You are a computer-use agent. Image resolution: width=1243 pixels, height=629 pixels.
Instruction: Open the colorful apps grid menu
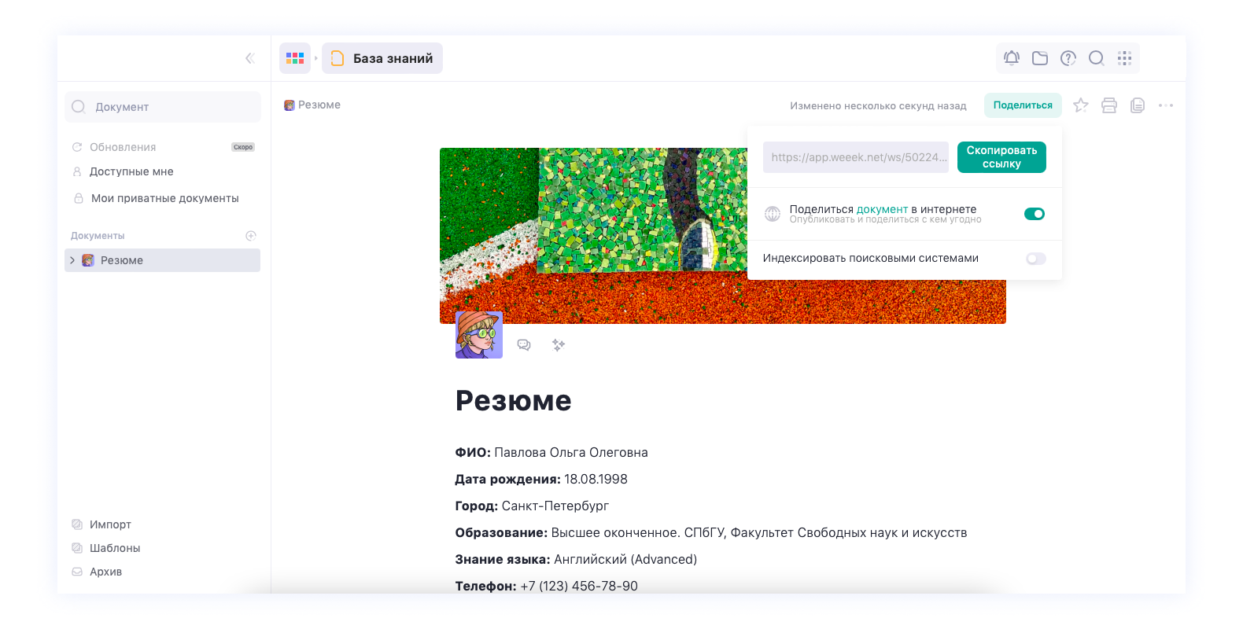[295, 58]
